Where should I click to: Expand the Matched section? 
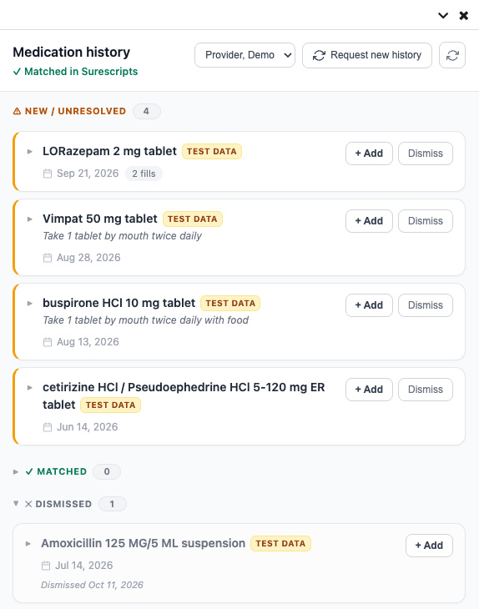pyautogui.click(x=16, y=472)
